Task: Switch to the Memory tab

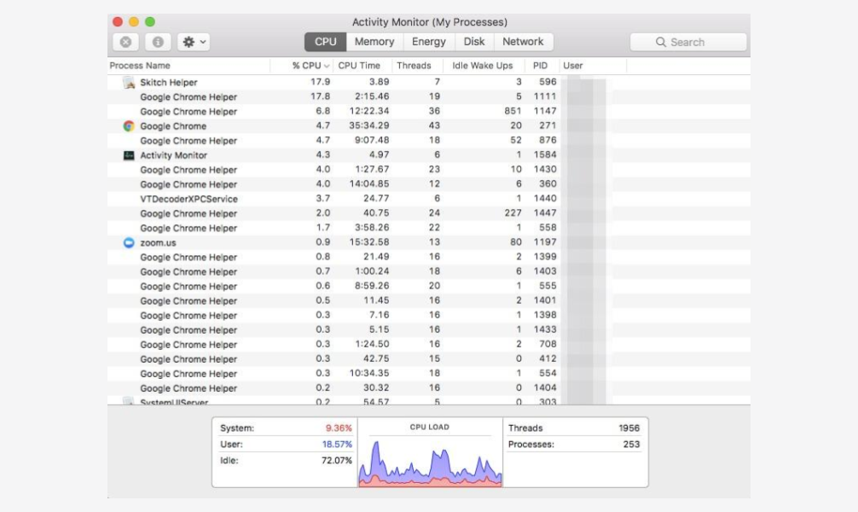Action: 374,42
